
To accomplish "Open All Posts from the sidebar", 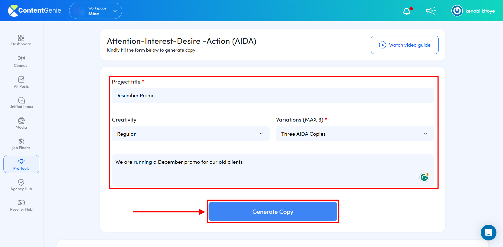I will pyautogui.click(x=21, y=82).
